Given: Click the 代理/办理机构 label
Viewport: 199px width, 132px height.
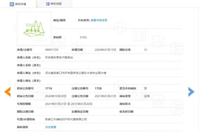Looking at the screenshot, I should (26, 119).
